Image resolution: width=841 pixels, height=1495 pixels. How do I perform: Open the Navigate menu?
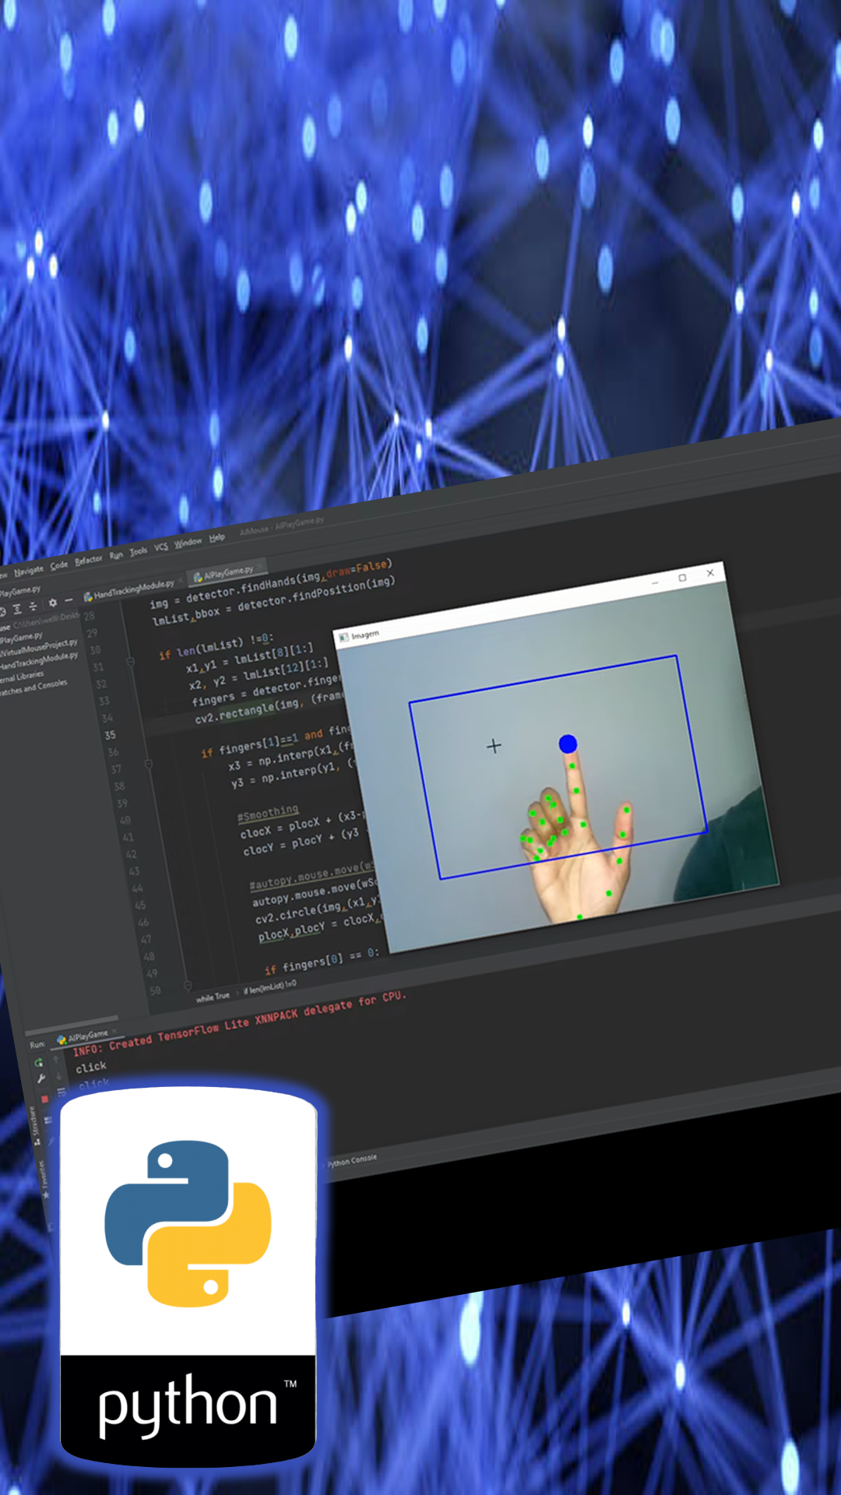coord(29,571)
